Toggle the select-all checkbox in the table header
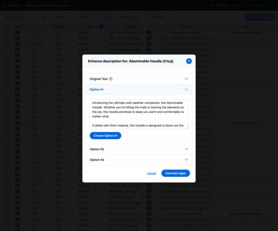 click(x=6, y=26)
